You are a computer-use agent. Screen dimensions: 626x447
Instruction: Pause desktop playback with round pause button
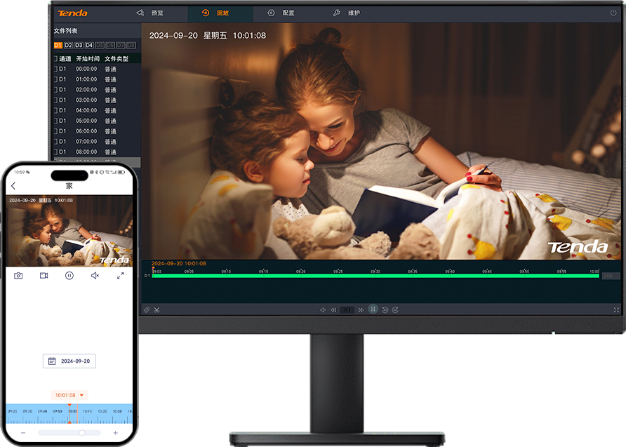(x=373, y=309)
